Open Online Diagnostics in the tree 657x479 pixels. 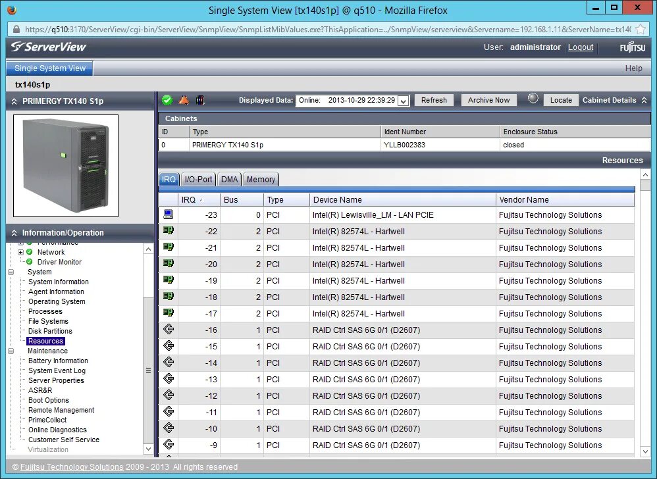pos(57,430)
